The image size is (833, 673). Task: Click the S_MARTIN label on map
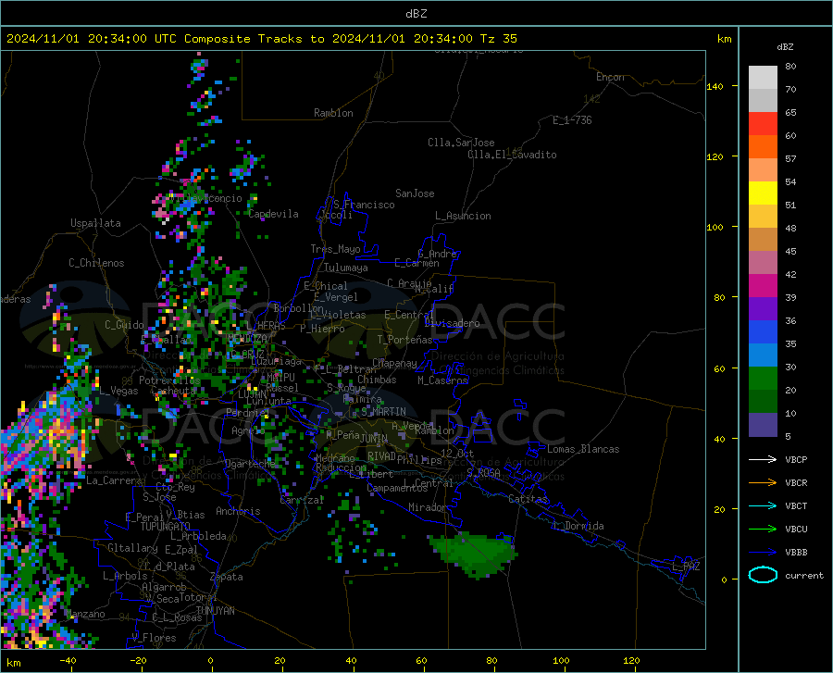pos(383,412)
